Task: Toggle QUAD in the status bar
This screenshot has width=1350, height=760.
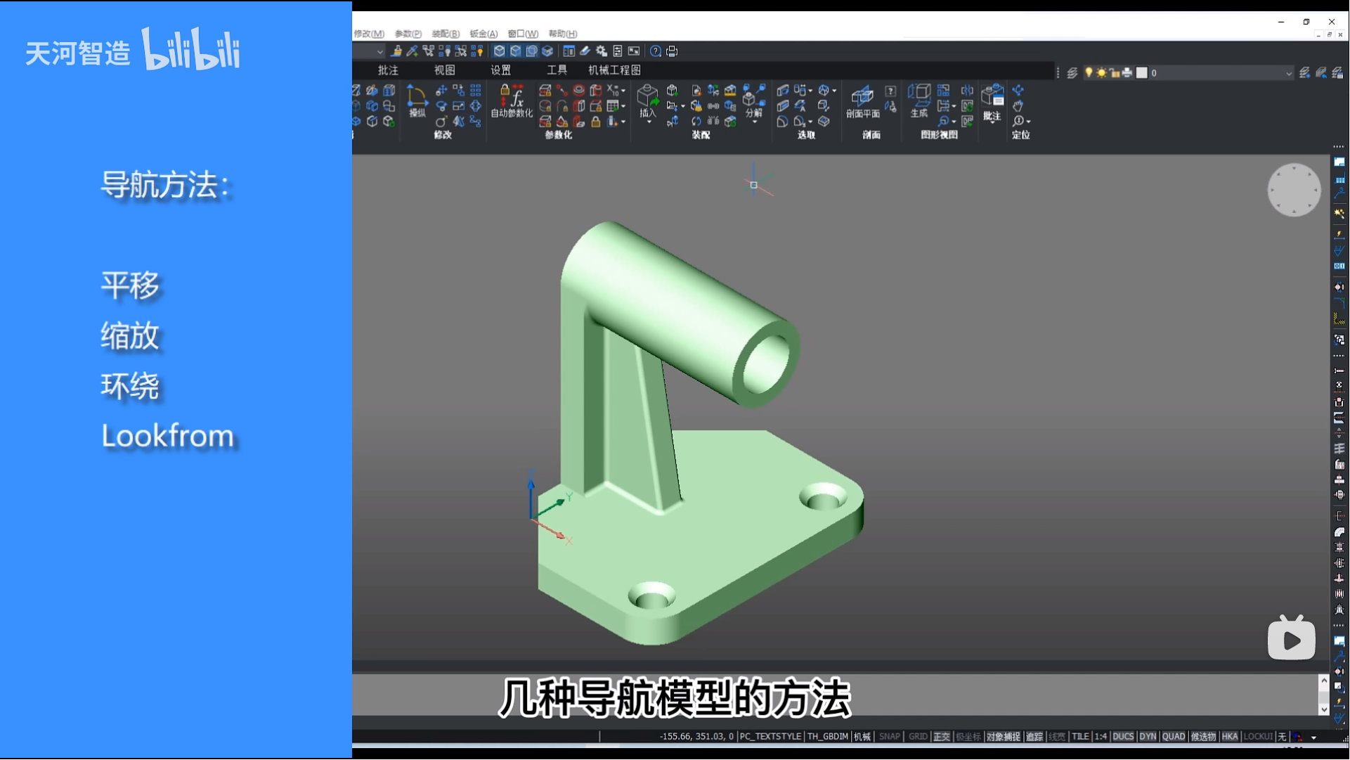Action: (x=1174, y=737)
